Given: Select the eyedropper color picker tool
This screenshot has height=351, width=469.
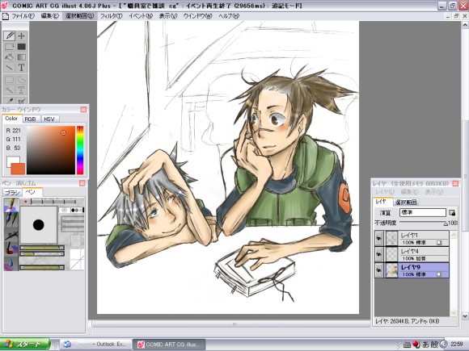Looking at the screenshot, I should point(10,101).
